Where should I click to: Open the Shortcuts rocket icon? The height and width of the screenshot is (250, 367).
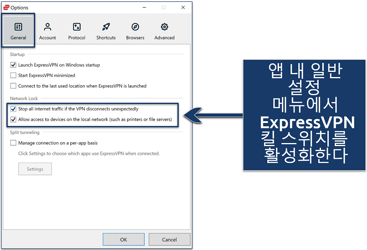[106, 27]
